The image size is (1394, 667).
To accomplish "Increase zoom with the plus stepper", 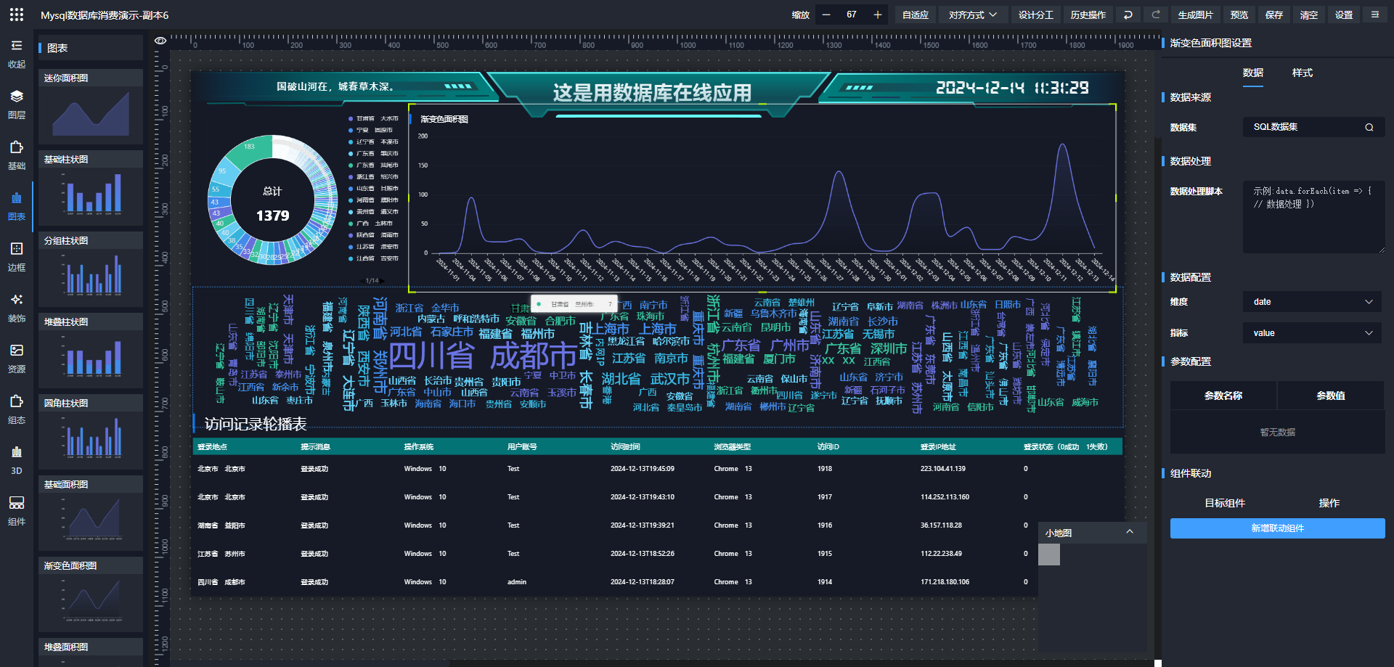I will click(877, 15).
